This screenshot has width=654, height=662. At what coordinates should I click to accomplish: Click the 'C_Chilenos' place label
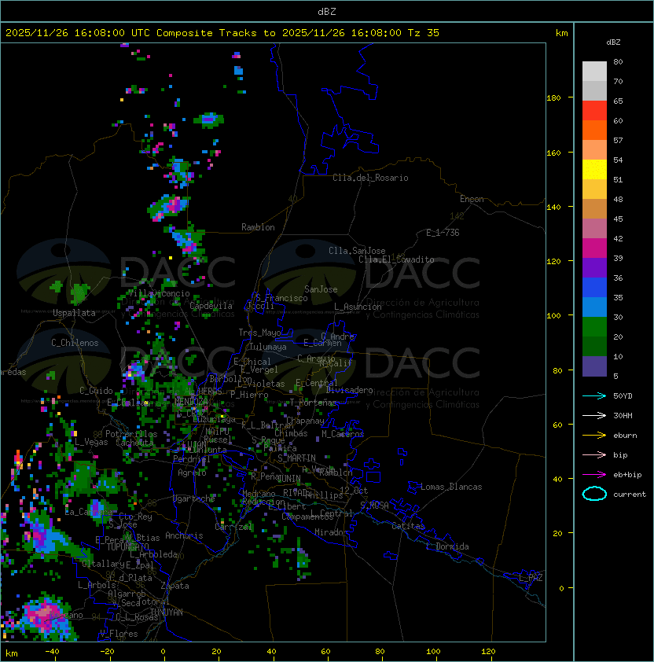click(x=75, y=343)
